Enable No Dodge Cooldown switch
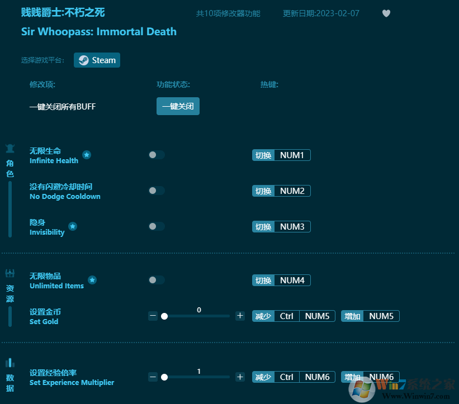Screen dimensions: 459x404 pyautogui.click(x=157, y=191)
